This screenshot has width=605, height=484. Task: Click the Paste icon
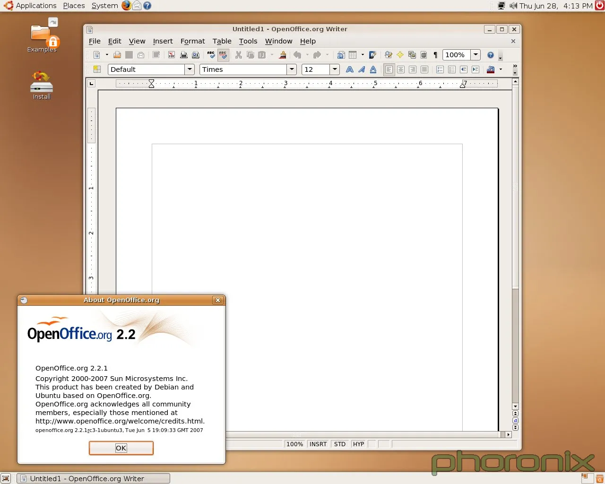pos(262,55)
